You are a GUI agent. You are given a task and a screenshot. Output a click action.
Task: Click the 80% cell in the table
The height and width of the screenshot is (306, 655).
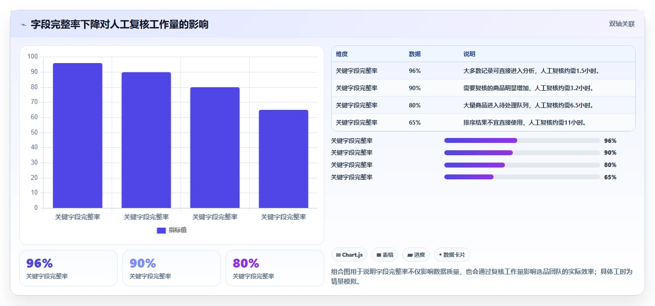click(415, 105)
